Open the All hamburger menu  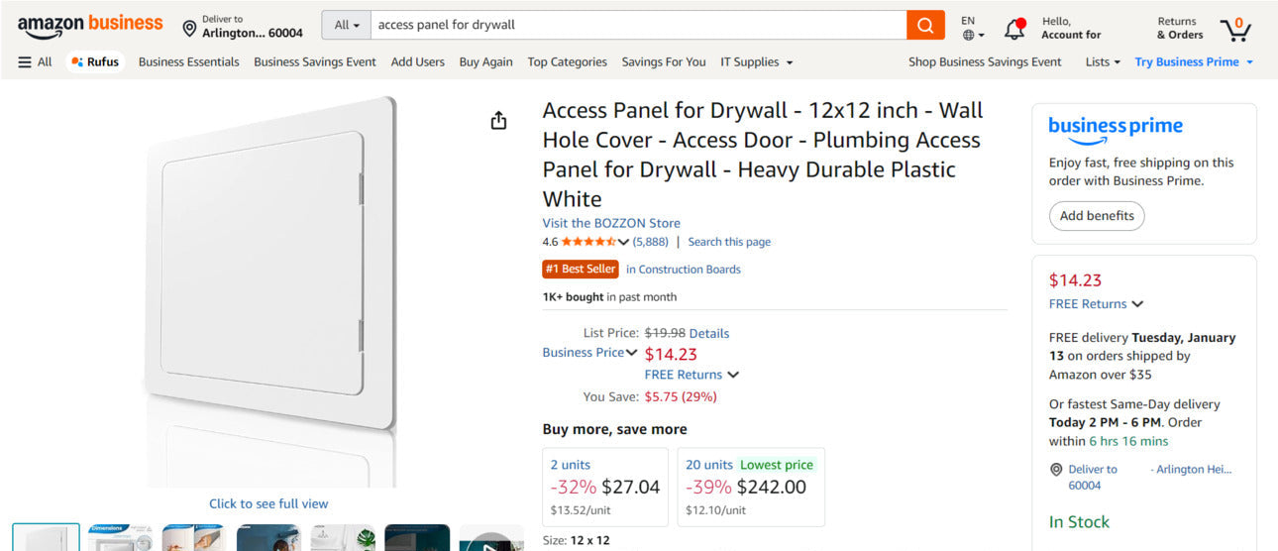tap(35, 61)
